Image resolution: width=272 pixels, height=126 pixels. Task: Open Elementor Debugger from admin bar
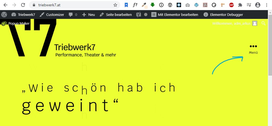(x=223, y=15)
